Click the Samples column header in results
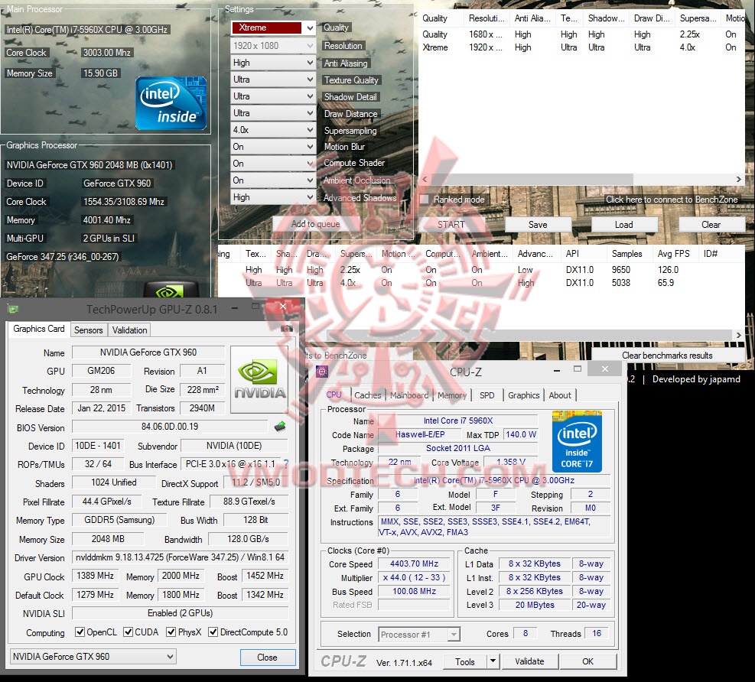 (x=627, y=254)
